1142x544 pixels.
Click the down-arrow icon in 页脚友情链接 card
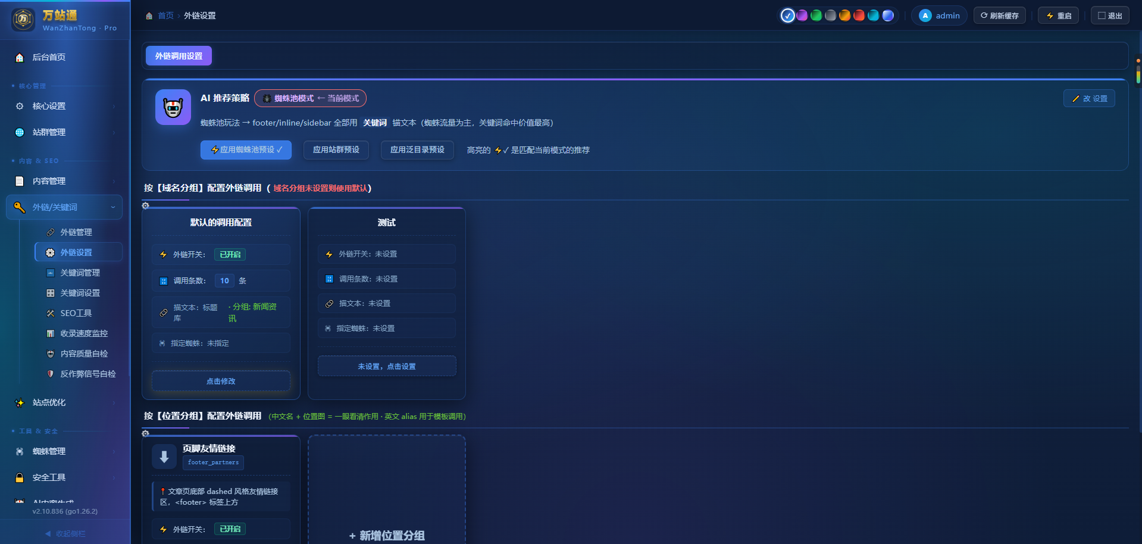164,457
